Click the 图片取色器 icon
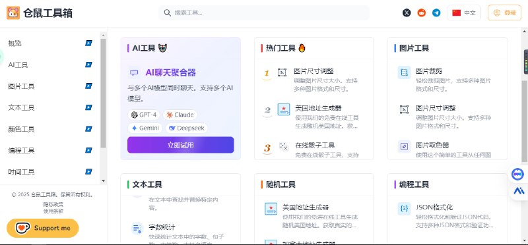The height and width of the screenshot is (245, 528). tap(404, 146)
